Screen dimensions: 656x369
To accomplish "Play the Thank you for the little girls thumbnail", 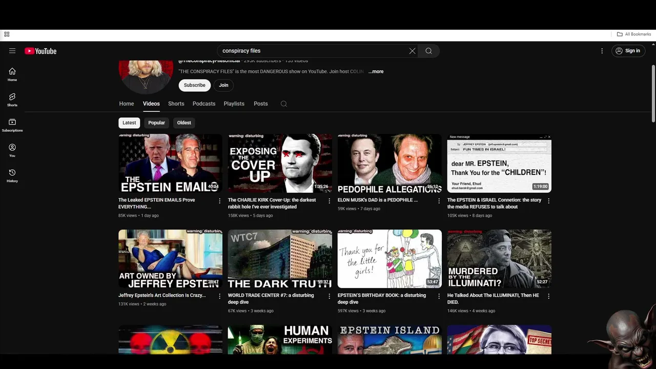I will pyautogui.click(x=389, y=259).
